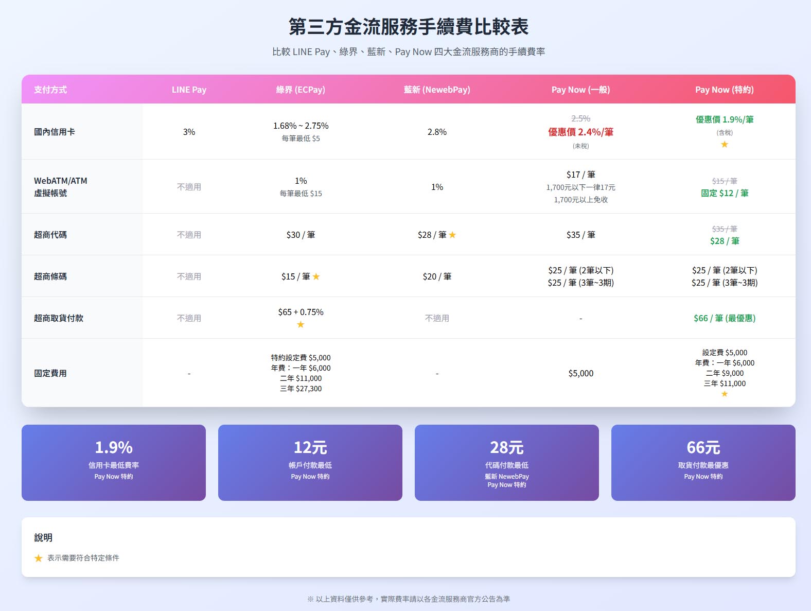Click the $66 / 筆 (最優惠) text

725,318
